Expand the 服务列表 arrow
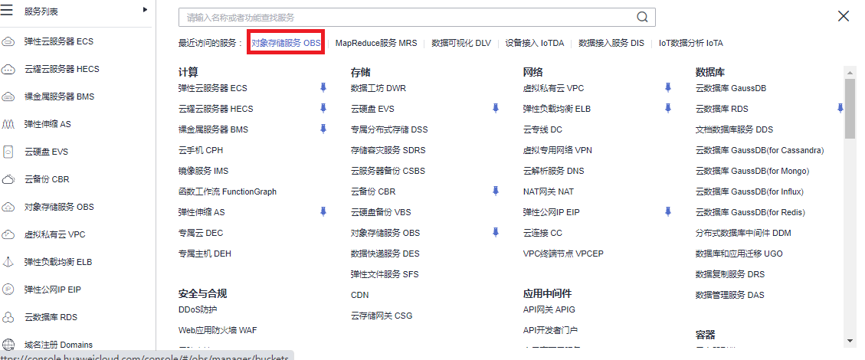865x360 pixels. point(145,9)
